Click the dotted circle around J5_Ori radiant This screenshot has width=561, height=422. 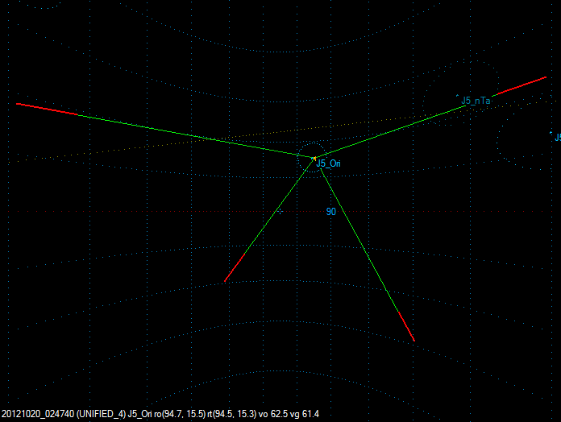312,158
